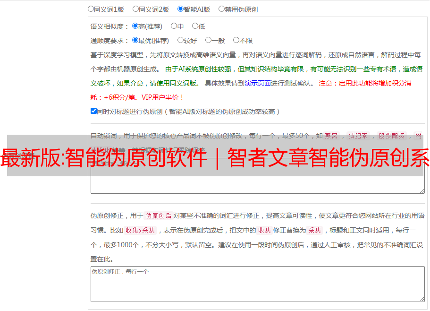Click the 减肥茶 example keyword
This screenshot has height=311, width=430.
(358, 136)
